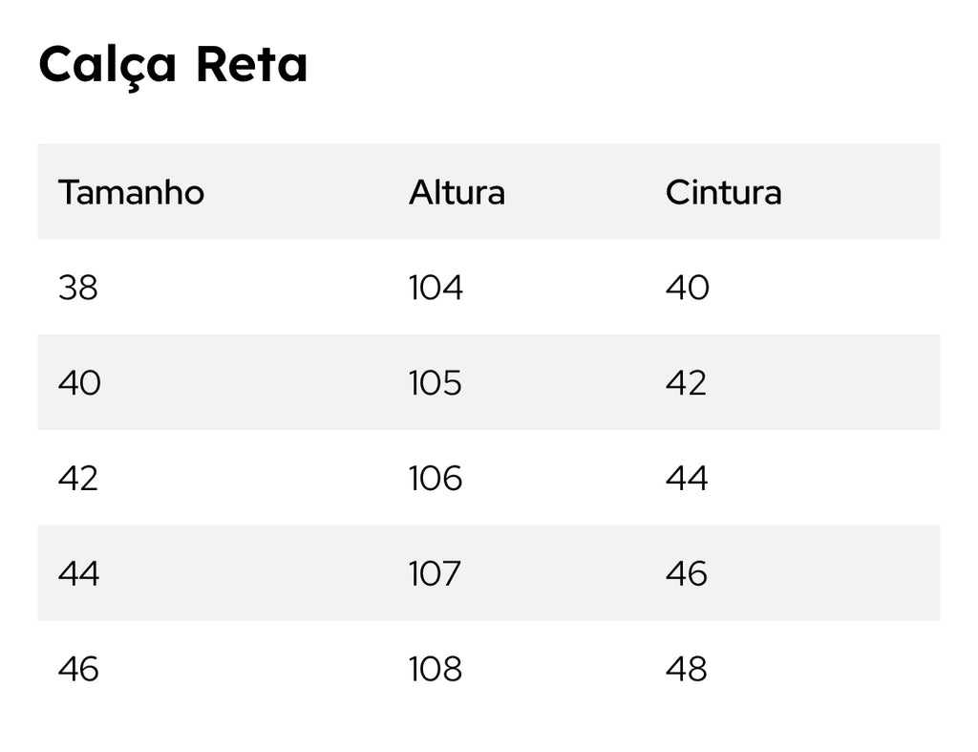Click the Altura value 106
The image size is (978, 752).
pos(436,478)
